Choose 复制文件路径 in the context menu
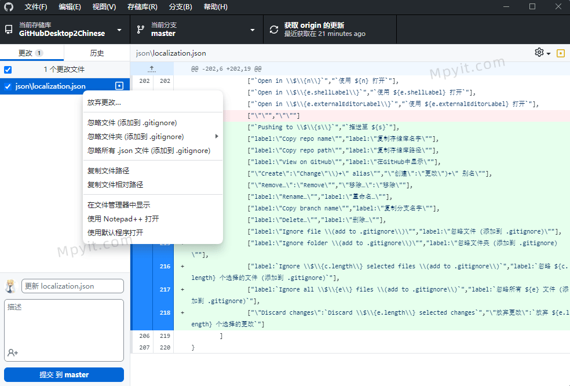The image size is (570, 386). click(153, 170)
